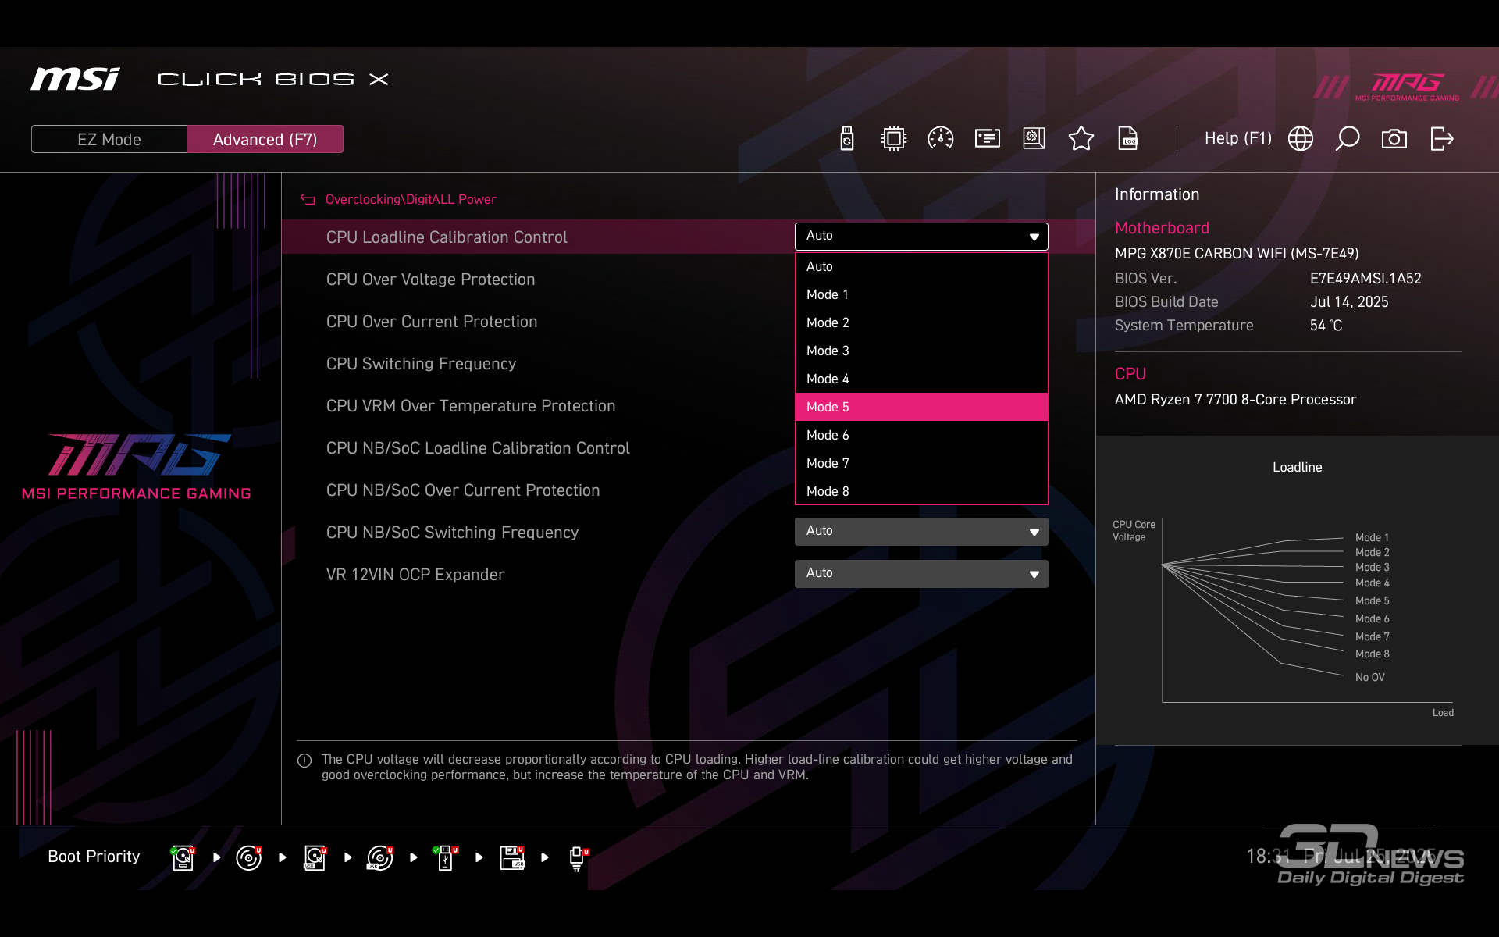Screen dimensions: 1499x937
Task: Open the M-Flash USB BIOS update icon
Action: [847, 139]
